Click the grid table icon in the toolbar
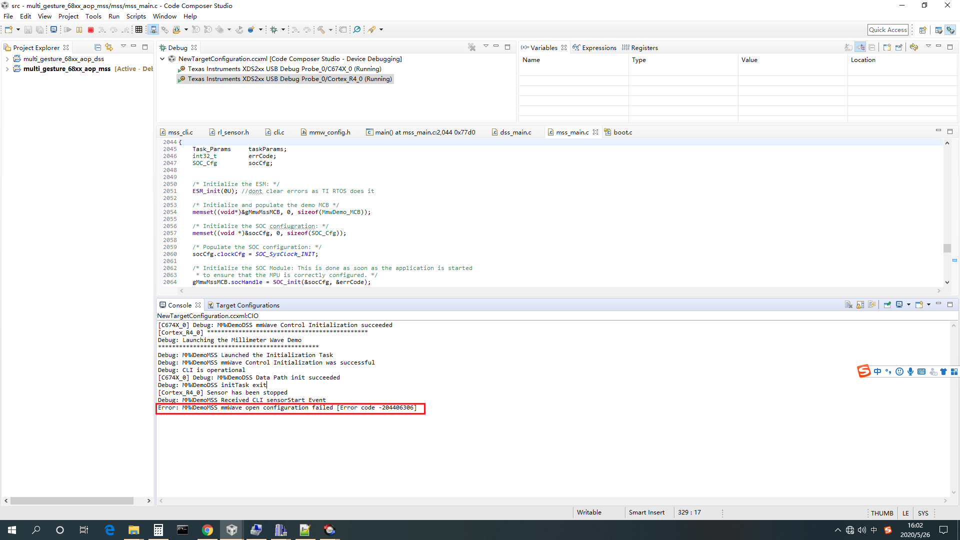This screenshot has width=960, height=540. (x=139, y=29)
